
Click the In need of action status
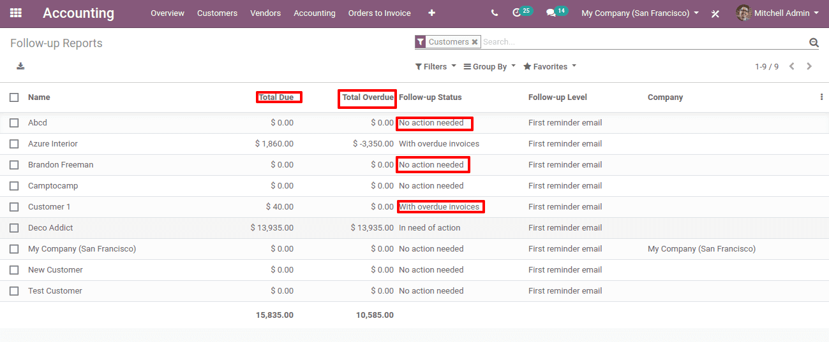(429, 228)
